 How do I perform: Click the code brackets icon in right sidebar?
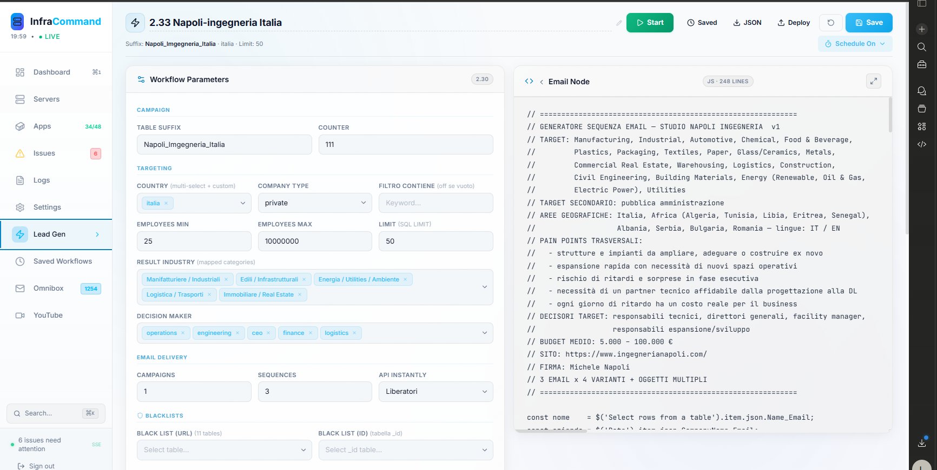point(922,144)
